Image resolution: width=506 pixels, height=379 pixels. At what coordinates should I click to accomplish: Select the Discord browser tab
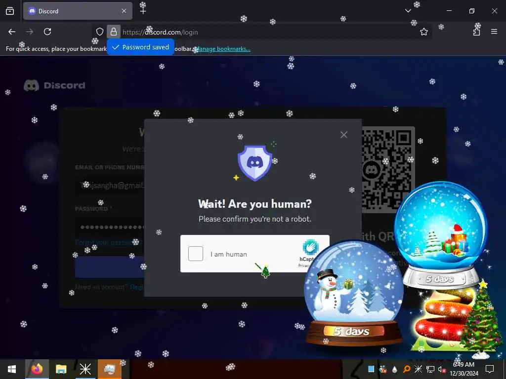point(78,11)
